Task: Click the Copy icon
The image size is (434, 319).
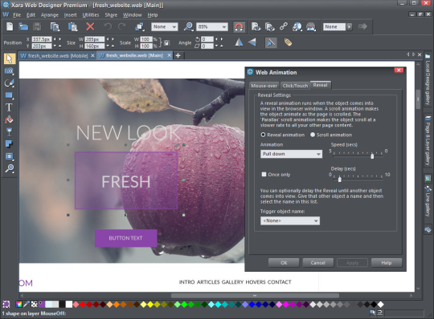Action: [55, 26]
